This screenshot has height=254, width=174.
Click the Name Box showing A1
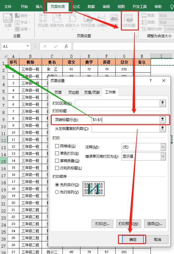point(13,46)
